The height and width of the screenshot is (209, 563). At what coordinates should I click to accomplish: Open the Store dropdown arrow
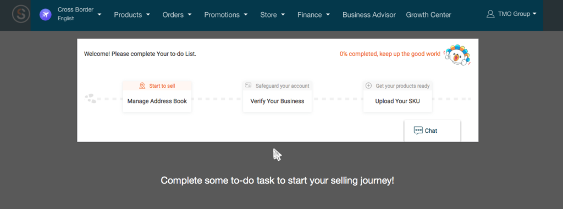(x=283, y=15)
